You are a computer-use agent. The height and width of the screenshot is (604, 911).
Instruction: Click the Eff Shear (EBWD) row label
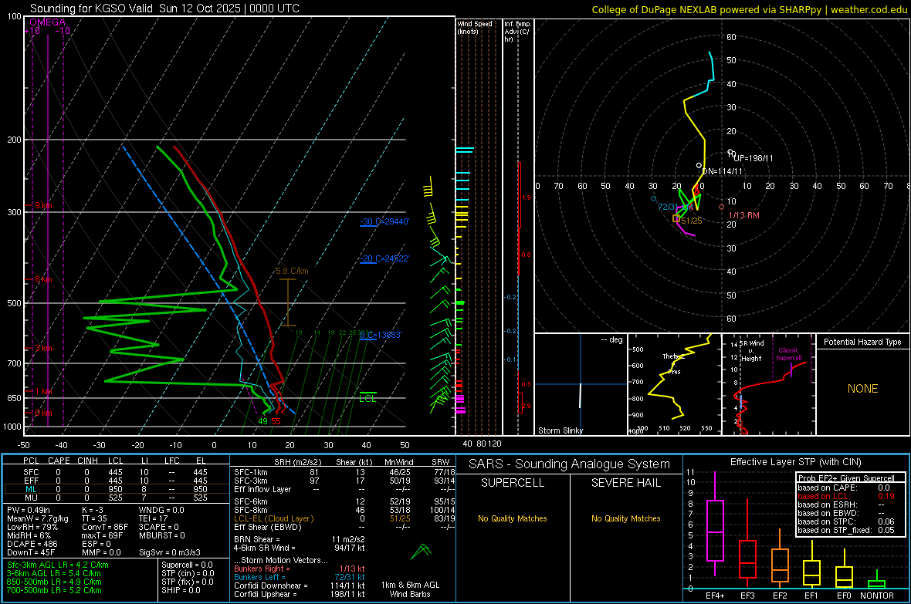pyautogui.click(x=268, y=527)
